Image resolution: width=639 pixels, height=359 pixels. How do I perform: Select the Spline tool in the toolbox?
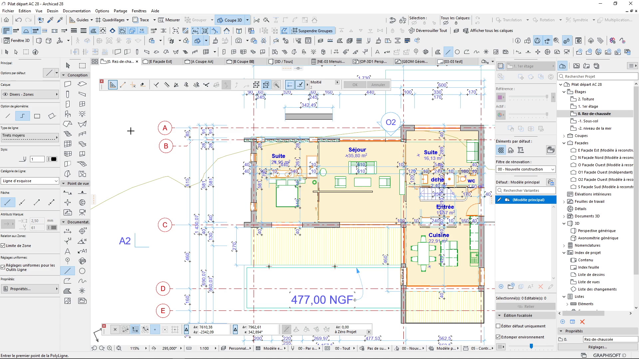[82, 281]
